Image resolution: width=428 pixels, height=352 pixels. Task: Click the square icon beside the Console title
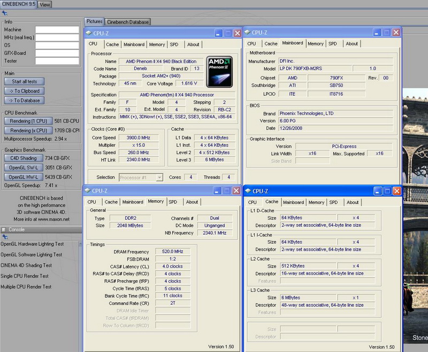pos(4,229)
